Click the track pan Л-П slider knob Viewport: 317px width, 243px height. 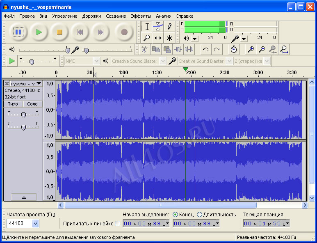(x=23, y=127)
